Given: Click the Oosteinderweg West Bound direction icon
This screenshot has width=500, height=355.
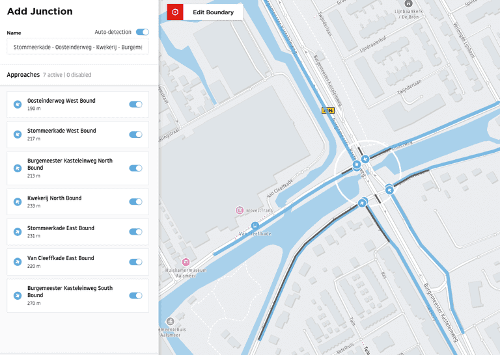Looking at the screenshot, I should coord(18,104).
